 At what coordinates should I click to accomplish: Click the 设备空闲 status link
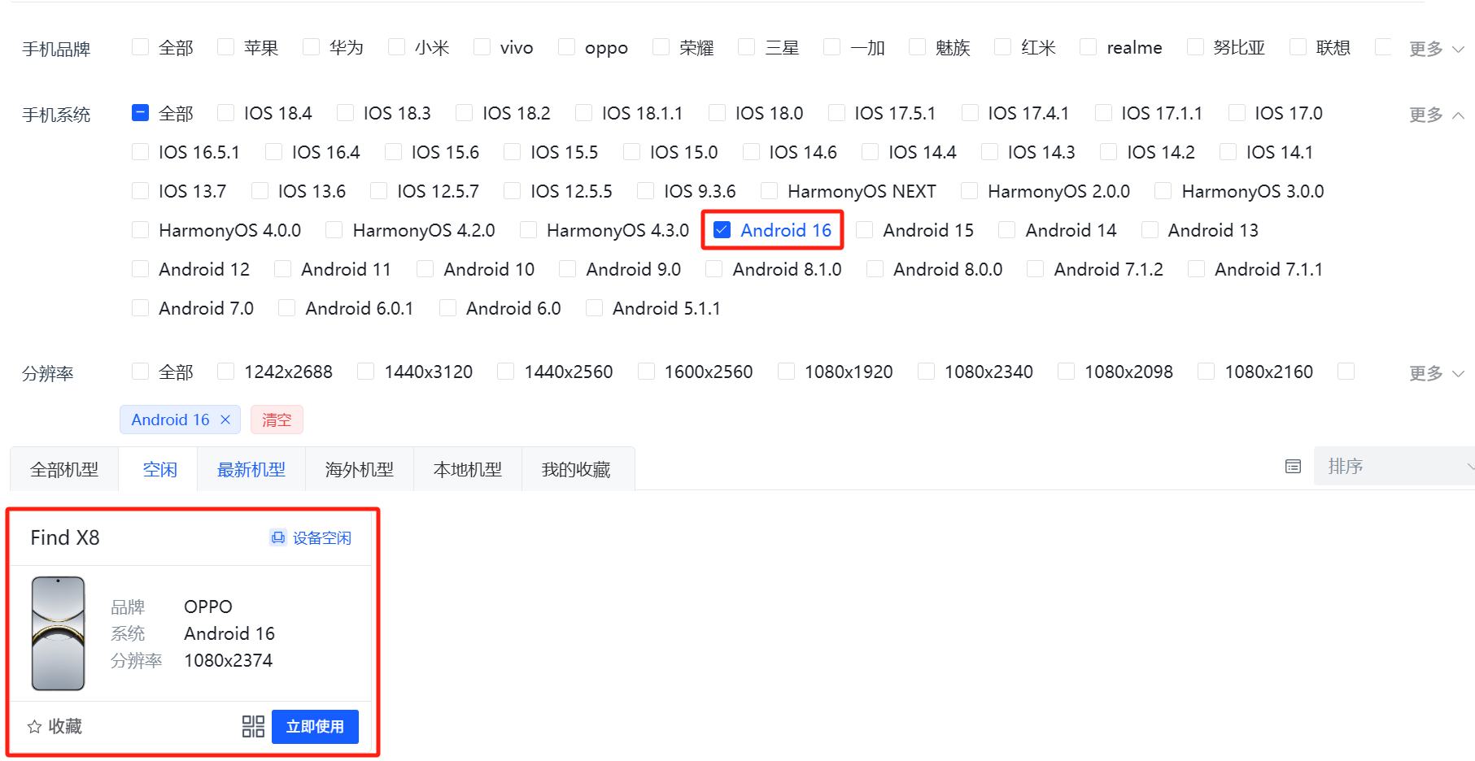(322, 537)
